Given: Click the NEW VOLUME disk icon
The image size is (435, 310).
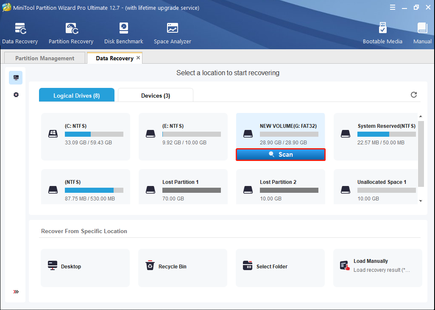Looking at the screenshot, I should coord(248,134).
